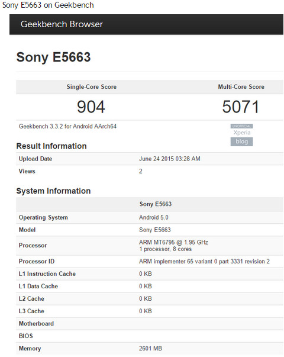Select the ARM implementer 65 variant value
This screenshot has height=357, width=284.
point(204,261)
